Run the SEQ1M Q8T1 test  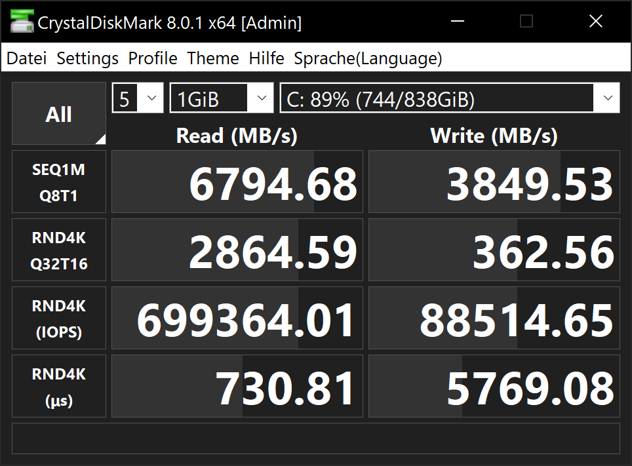[59, 182]
